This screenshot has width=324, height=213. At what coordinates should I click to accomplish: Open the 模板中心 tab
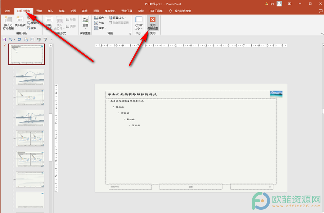point(110,11)
